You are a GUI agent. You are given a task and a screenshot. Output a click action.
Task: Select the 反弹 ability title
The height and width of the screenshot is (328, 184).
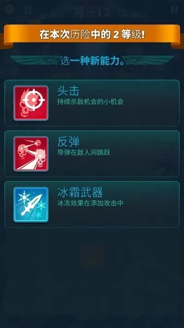tap(69, 142)
